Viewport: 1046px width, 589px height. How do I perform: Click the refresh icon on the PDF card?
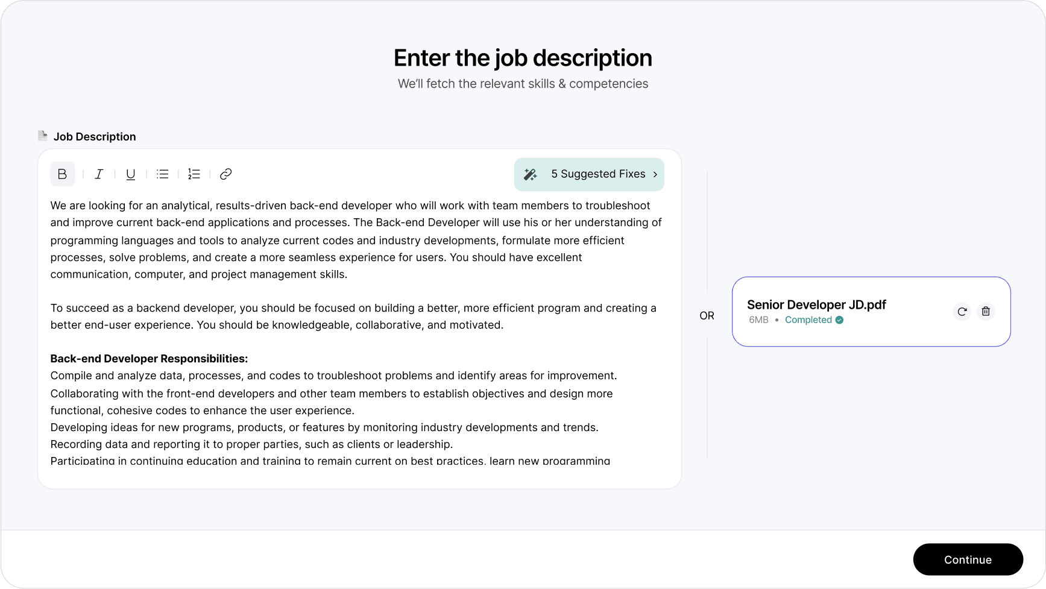pyautogui.click(x=962, y=312)
